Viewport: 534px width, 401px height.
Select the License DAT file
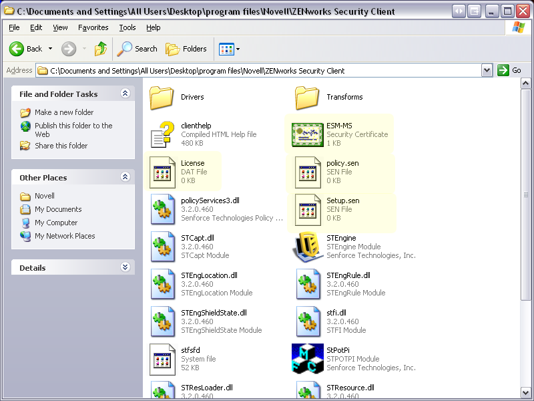tap(162, 172)
